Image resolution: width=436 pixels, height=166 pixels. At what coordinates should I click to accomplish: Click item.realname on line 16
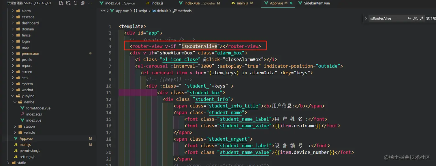(298, 126)
